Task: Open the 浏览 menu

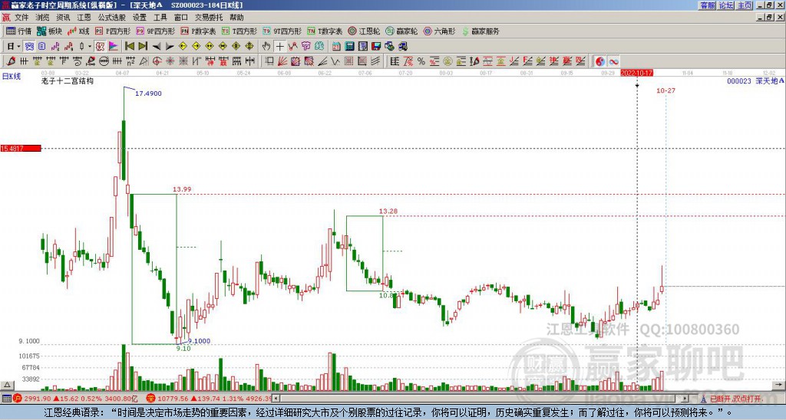Action: [43, 18]
